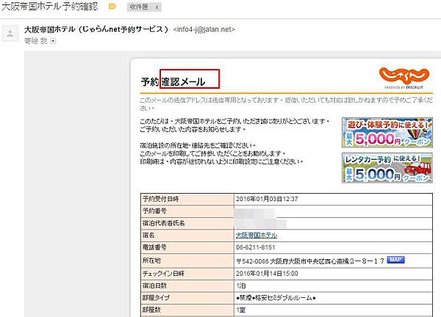Select the 宿名 row label
Image resolution: width=441 pixels, height=317 pixels.
(x=148, y=235)
